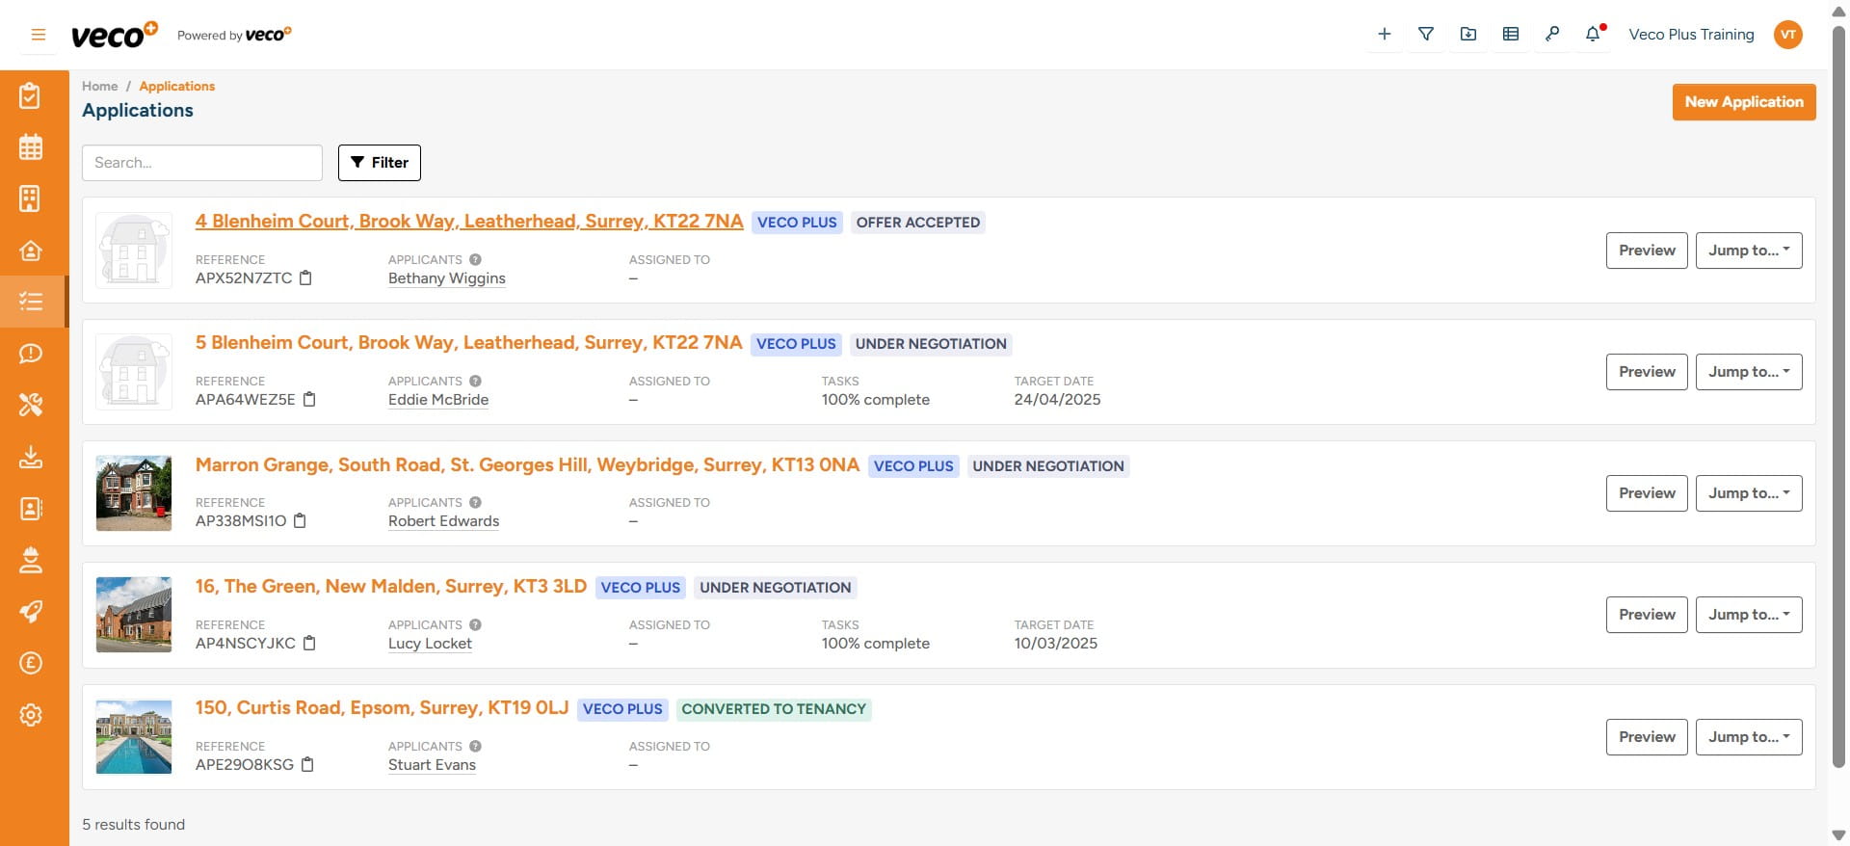Open 150, Curtis Road address link
This screenshot has height=846, width=1850.
pyautogui.click(x=382, y=708)
